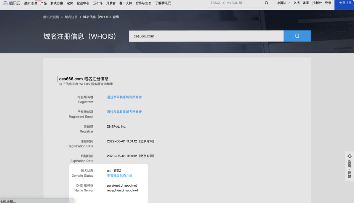Open the 云市场 menu item
Image resolution: width=354 pixels, height=203 pixels.
98,3
